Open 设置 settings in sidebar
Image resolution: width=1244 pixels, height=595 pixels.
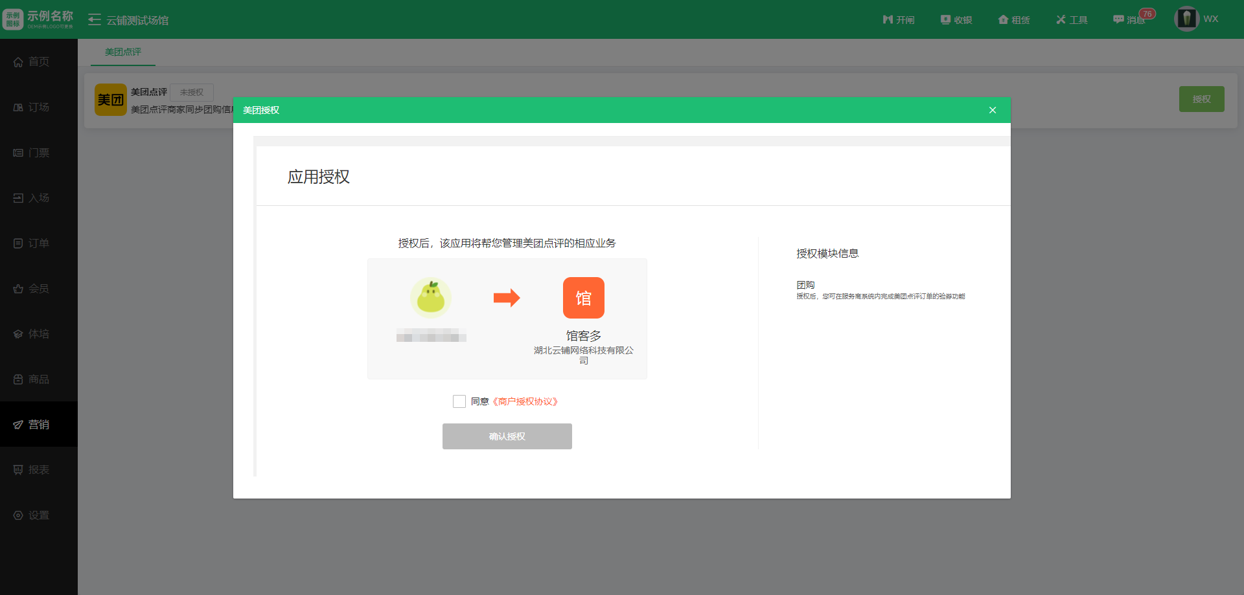[38, 515]
